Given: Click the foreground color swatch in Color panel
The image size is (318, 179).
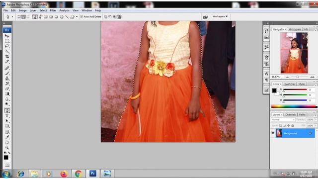Looking at the screenshot, I should coord(274,90).
